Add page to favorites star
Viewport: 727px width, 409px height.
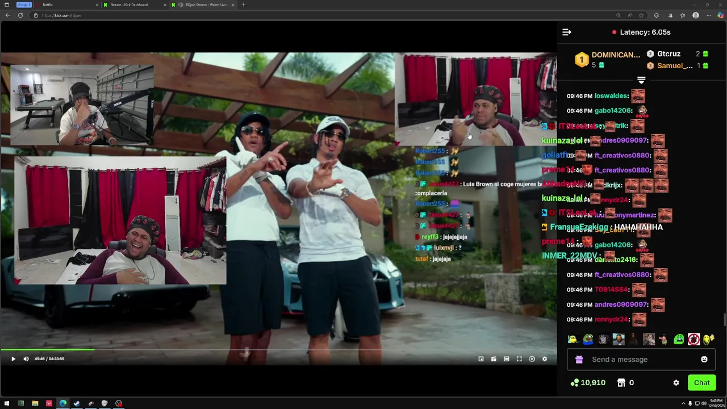pyautogui.click(x=641, y=15)
